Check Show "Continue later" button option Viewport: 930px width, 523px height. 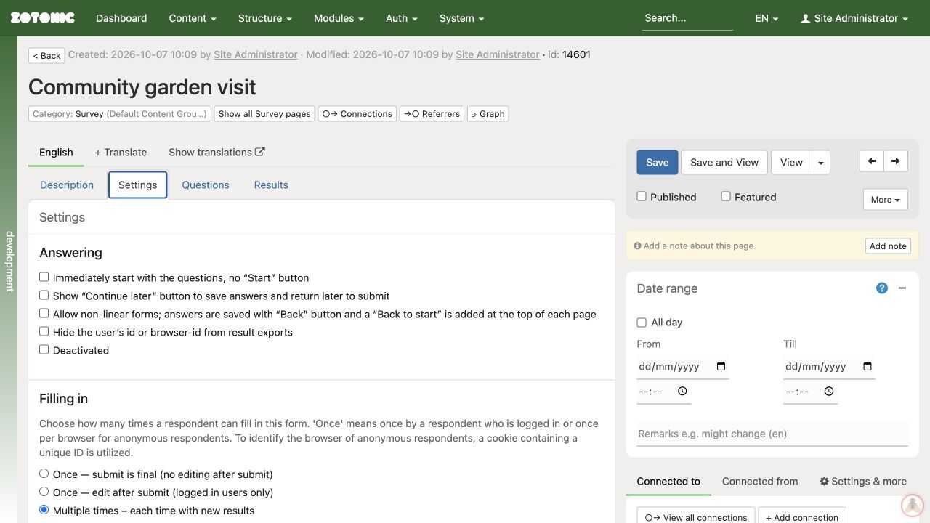(44, 295)
